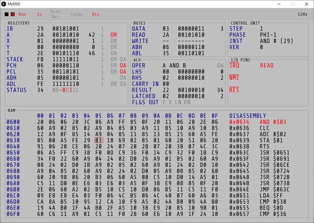
Task: Select RAM row address 0630
Action: pyautogui.click(x=13, y=140)
